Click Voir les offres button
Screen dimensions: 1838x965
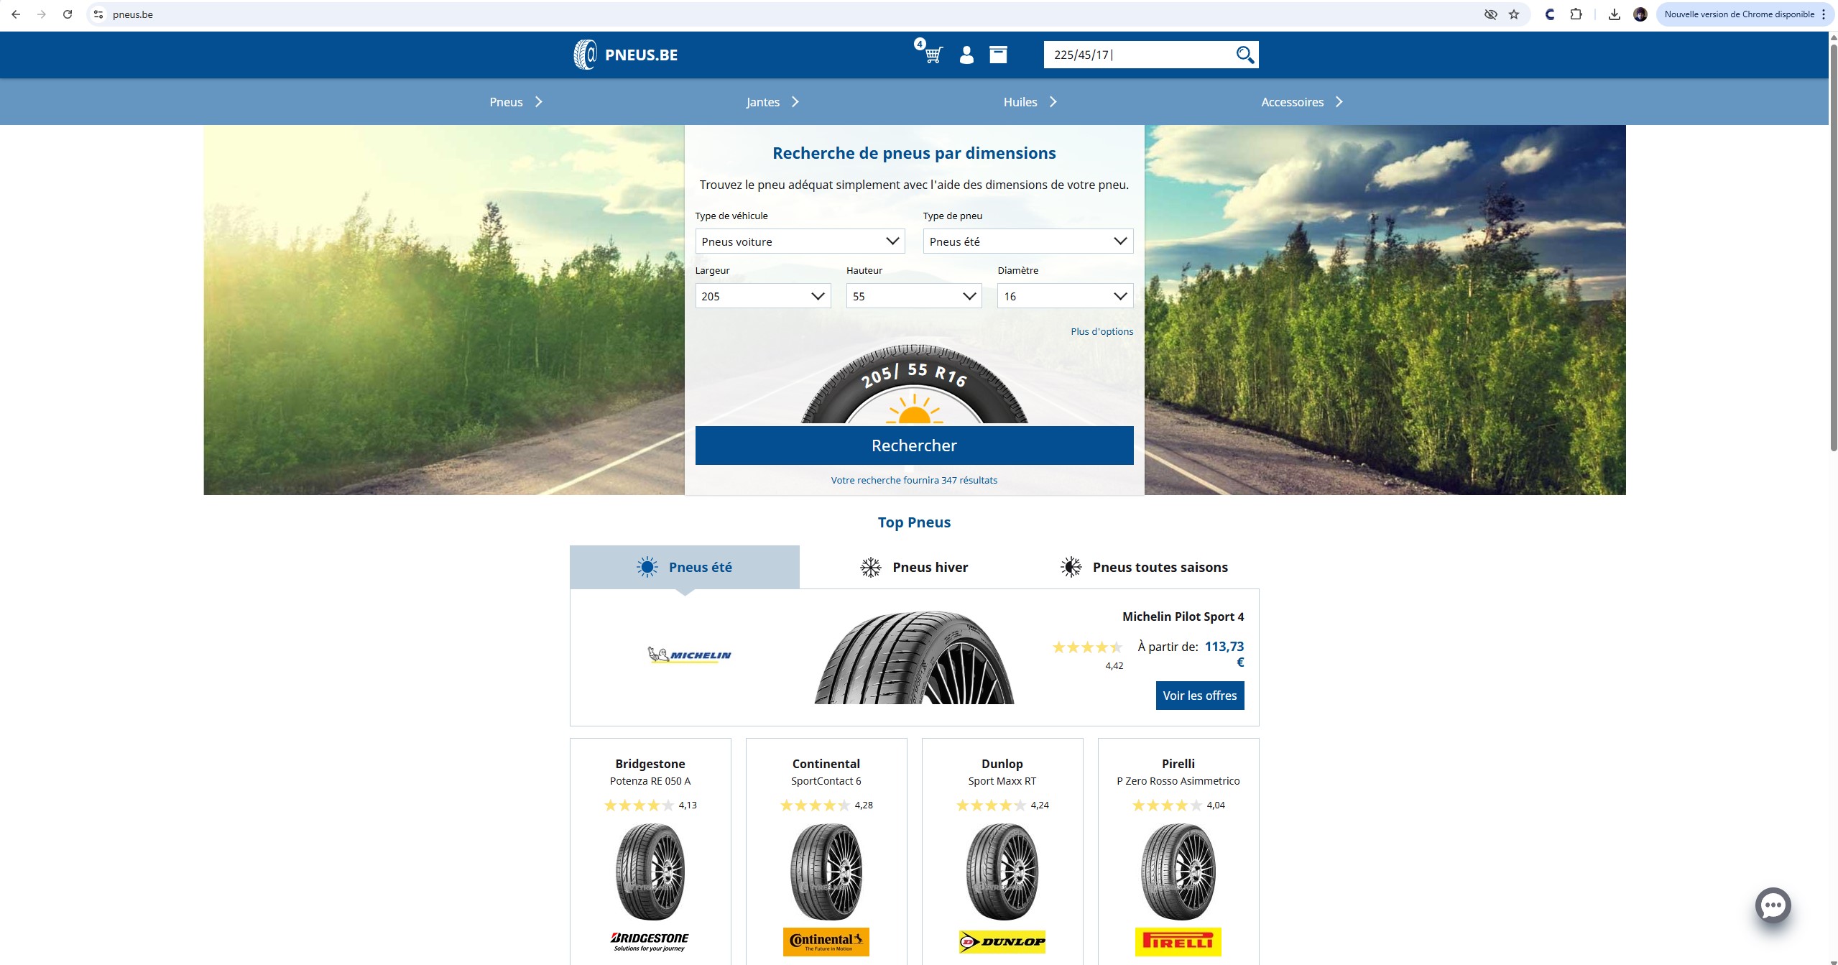click(1199, 696)
